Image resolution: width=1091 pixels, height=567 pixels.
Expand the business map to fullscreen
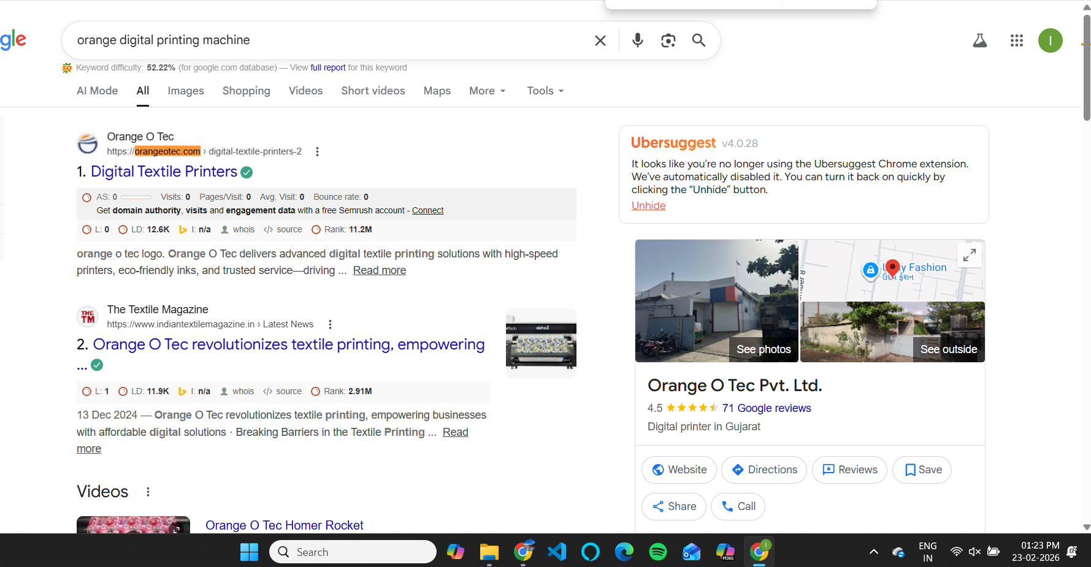(970, 255)
